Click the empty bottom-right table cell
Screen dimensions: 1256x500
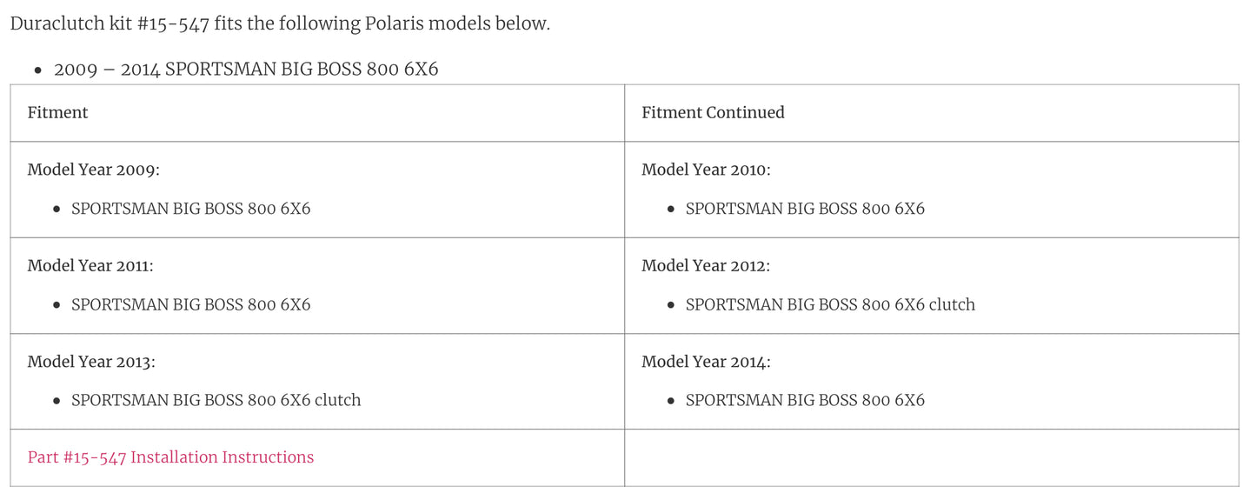coord(931,457)
